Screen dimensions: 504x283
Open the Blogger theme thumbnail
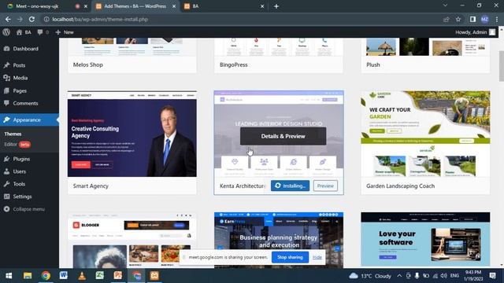[x=132, y=240]
